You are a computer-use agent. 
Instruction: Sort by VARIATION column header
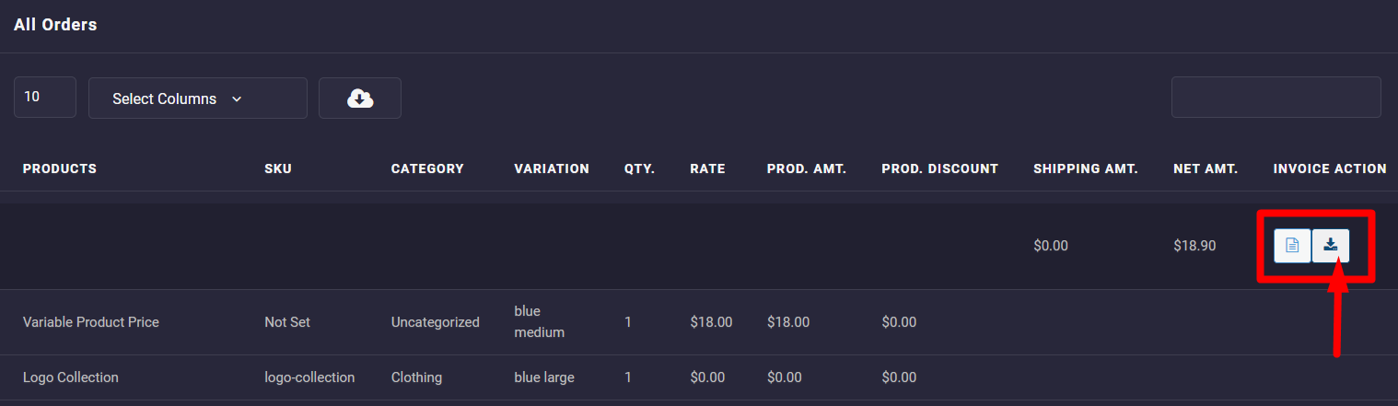click(x=552, y=168)
